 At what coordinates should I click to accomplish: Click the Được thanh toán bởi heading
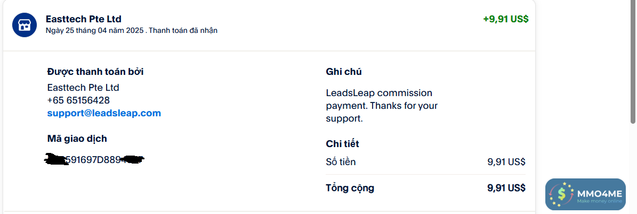tap(95, 72)
